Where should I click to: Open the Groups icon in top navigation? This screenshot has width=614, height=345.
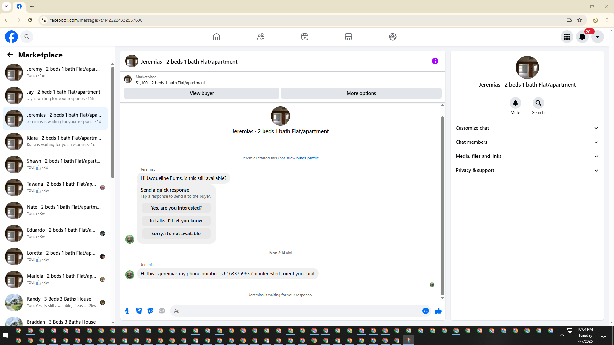tap(393, 37)
